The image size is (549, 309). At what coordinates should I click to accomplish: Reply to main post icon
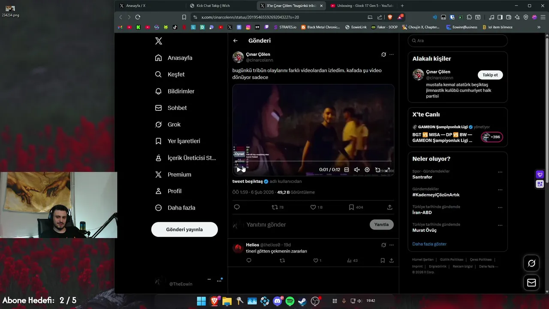237,207
